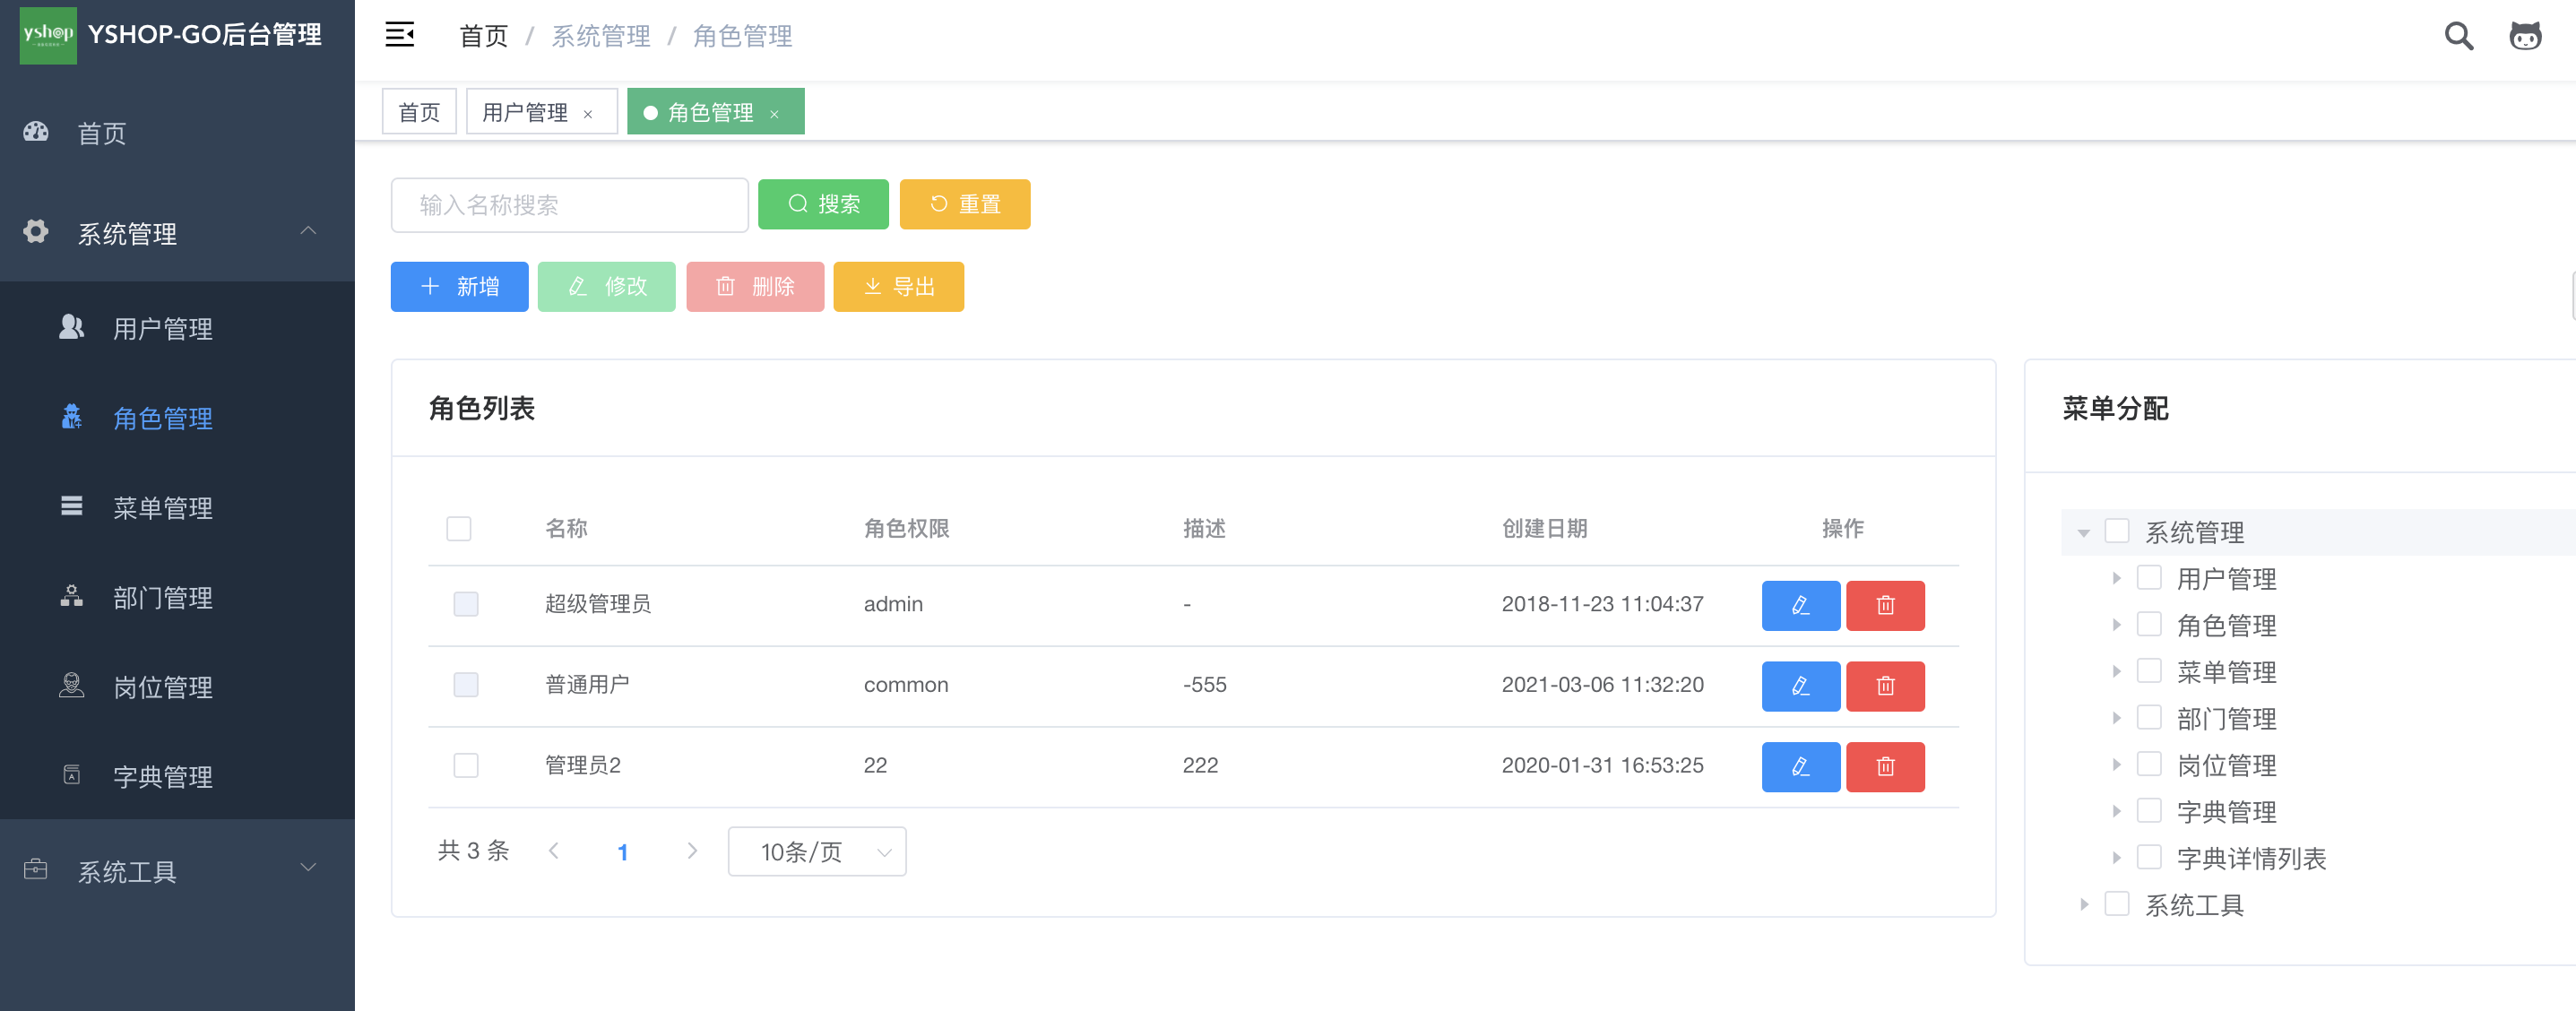
Task: Click the 导出 export button
Action: pos(898,287)
